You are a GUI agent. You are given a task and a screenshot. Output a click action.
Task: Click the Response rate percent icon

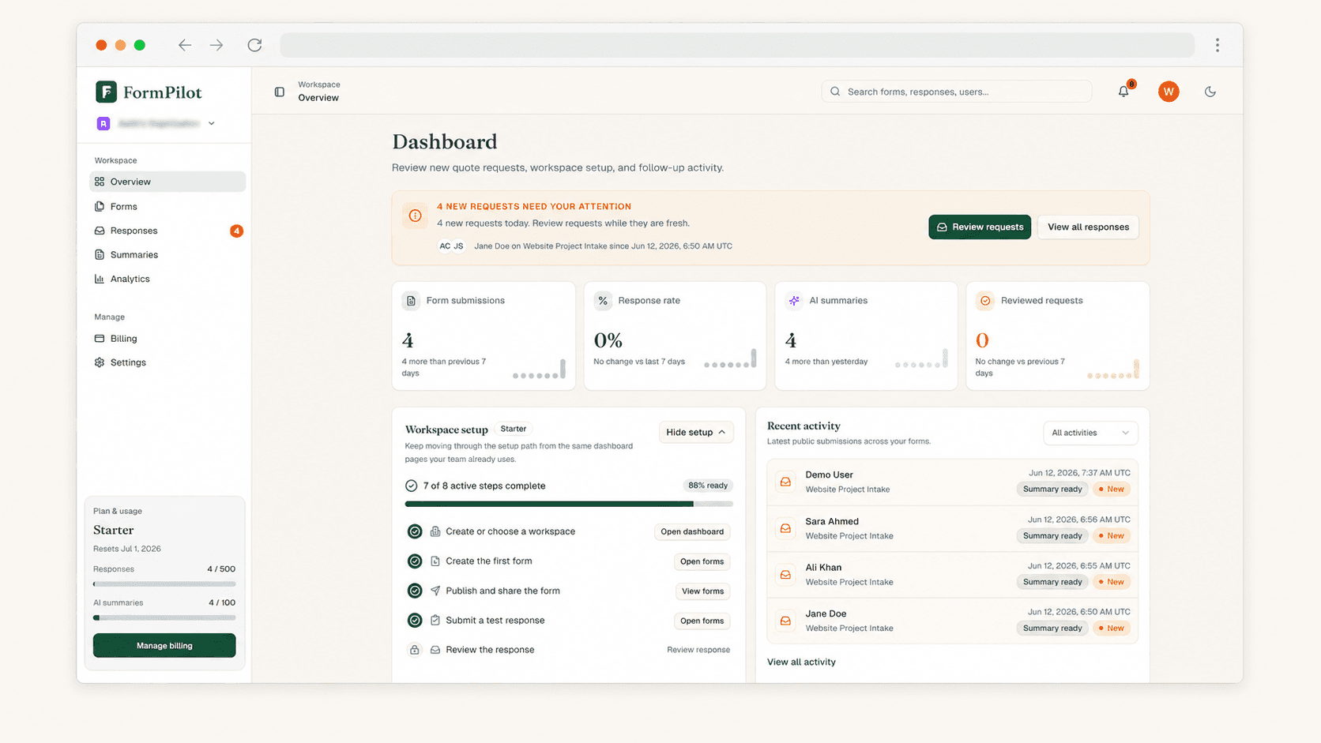[x=603, y=301]
